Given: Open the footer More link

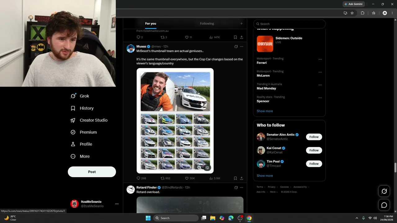Looking at the screenshot, I should [274, 192].
